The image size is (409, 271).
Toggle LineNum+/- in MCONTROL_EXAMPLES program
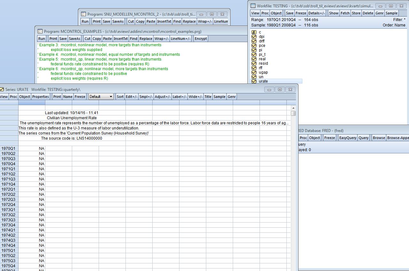point(180,39)
